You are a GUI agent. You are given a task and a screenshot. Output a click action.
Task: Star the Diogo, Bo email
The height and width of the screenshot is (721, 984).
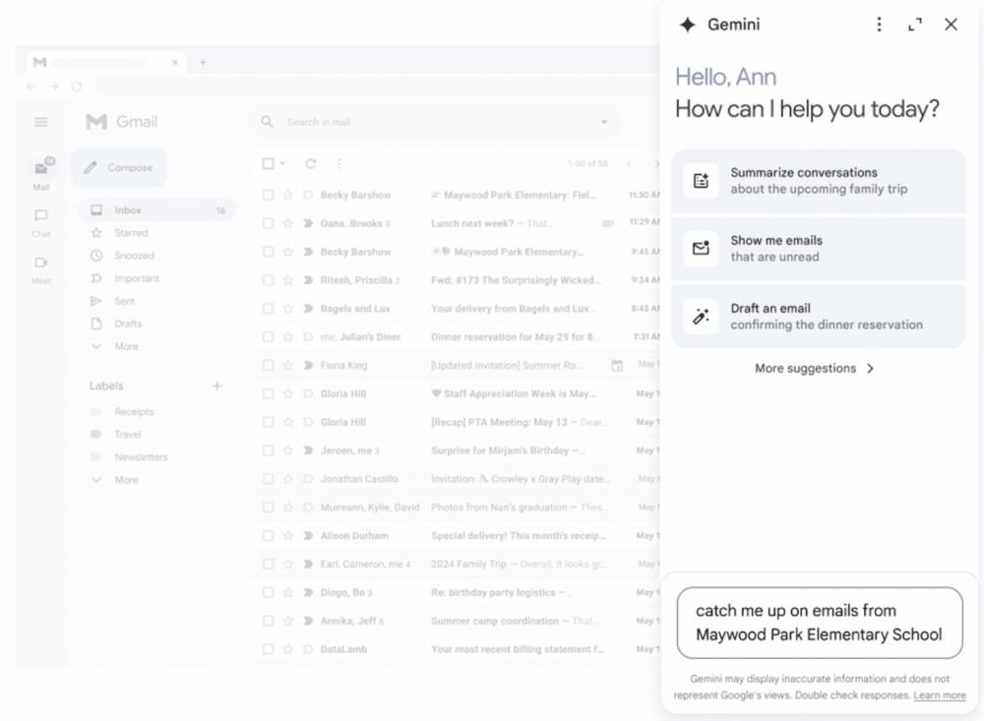(x=288, y=592)
